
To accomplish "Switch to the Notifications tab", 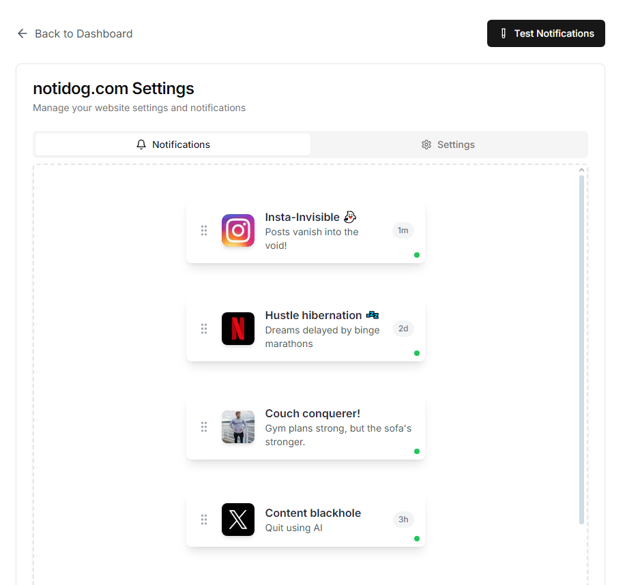I will (x=173, y=145).
